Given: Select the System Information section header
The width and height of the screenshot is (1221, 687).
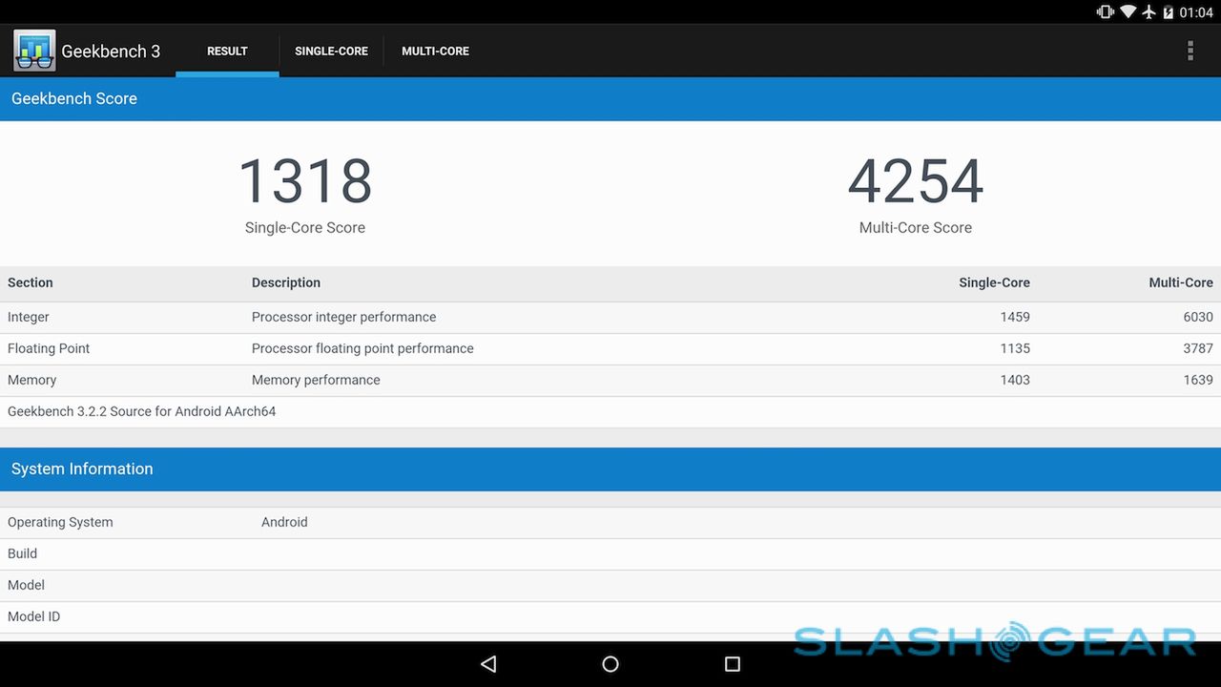Looking at the screenshot, I should click(x=610, y=468).
